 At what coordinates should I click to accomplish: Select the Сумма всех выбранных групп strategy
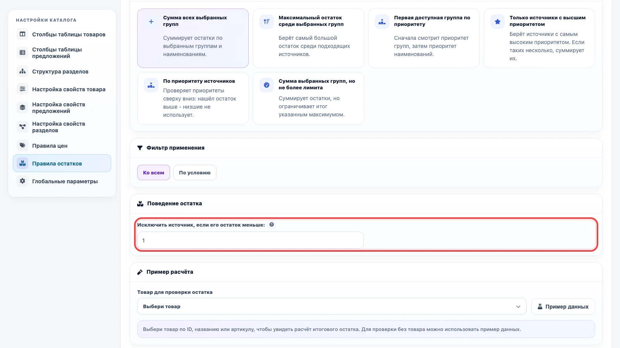click(193, 38)
